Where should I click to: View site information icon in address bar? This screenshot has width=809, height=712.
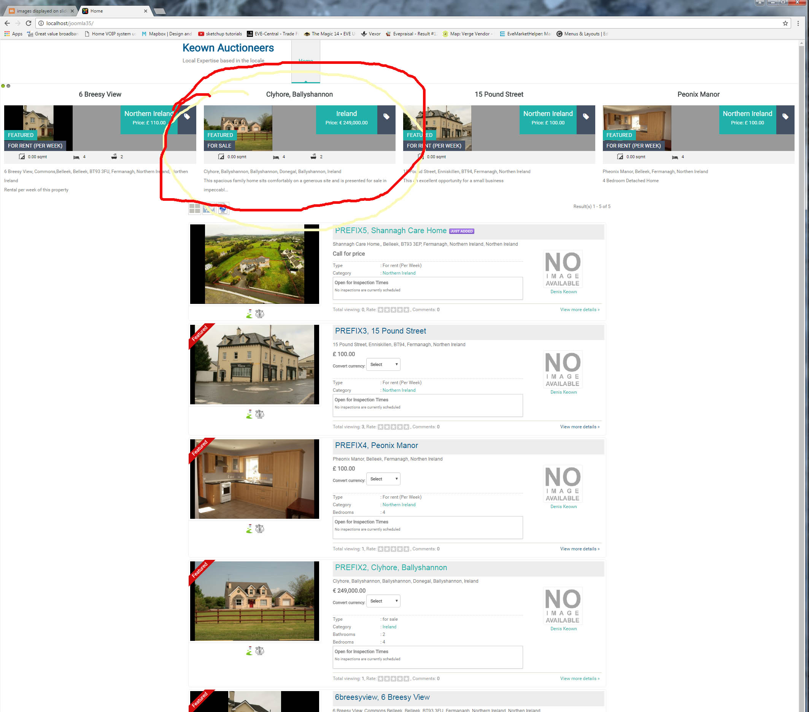point(41,23)
